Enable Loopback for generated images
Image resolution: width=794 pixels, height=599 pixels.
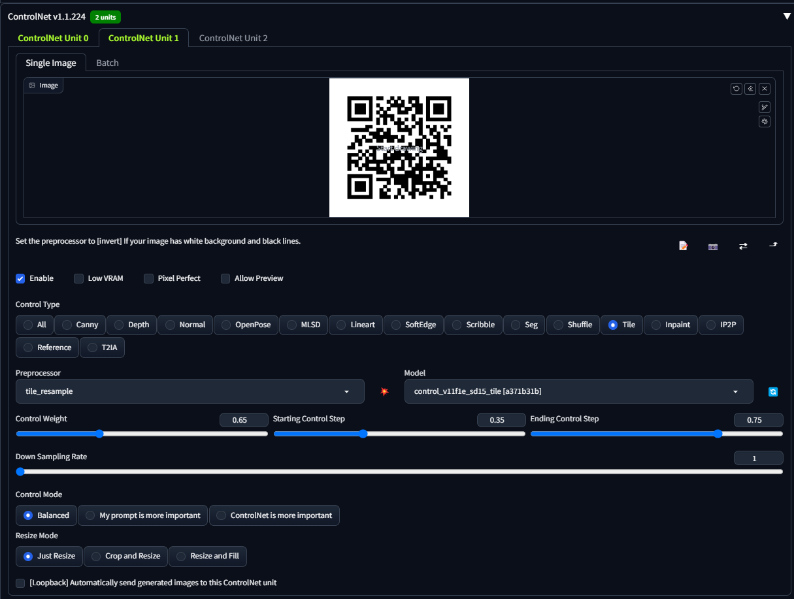coord(20,583)
